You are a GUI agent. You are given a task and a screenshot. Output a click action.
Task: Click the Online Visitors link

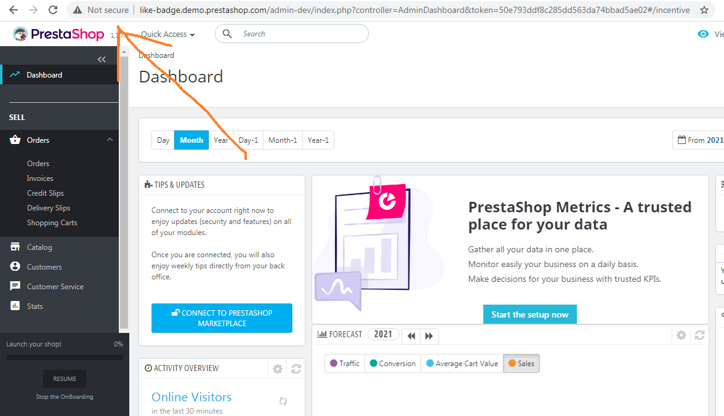pos(191,397)
